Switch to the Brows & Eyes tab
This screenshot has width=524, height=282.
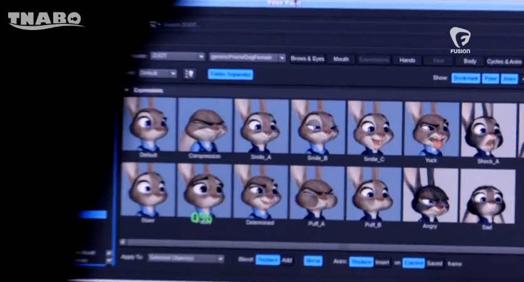[x=307, y=59]
